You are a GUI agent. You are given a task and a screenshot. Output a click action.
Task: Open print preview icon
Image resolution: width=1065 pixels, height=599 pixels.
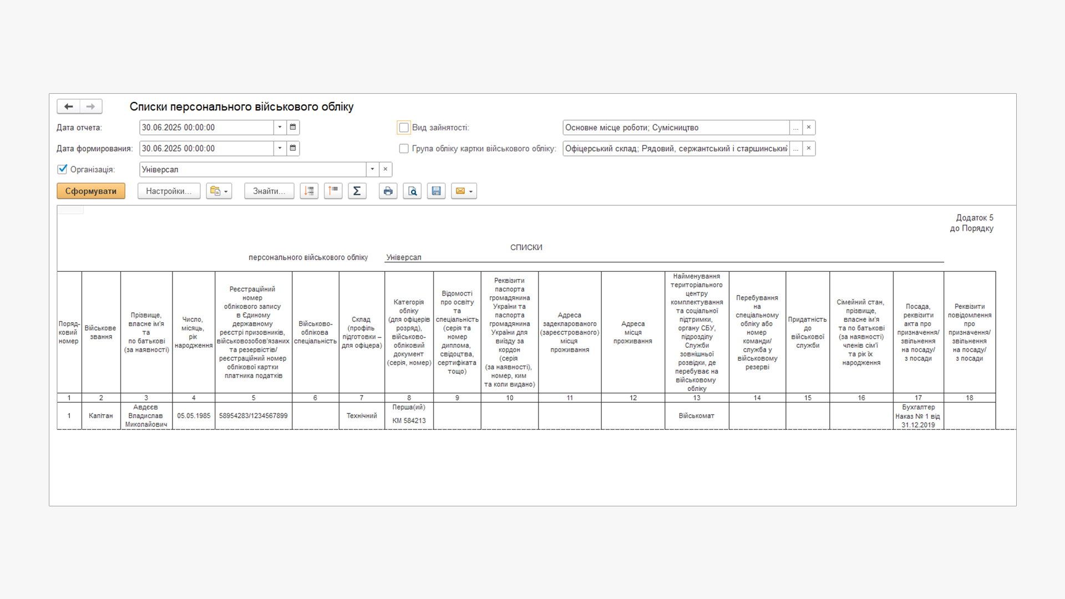tap(412, 191)
